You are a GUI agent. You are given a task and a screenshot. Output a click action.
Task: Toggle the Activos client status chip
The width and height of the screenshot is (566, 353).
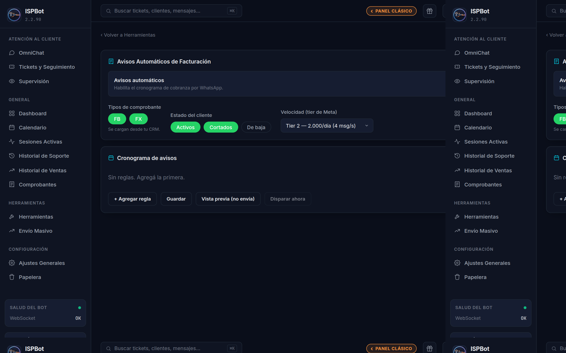point(186,127)
